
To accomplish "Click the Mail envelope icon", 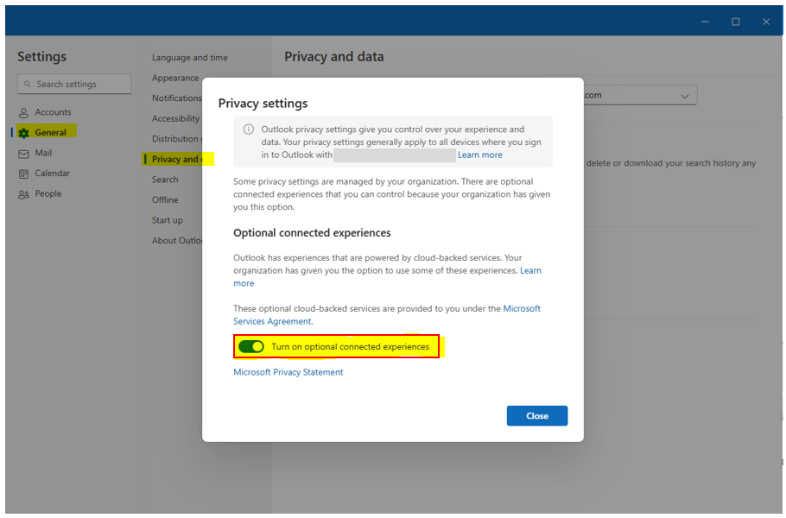I will tap(23, 154).
